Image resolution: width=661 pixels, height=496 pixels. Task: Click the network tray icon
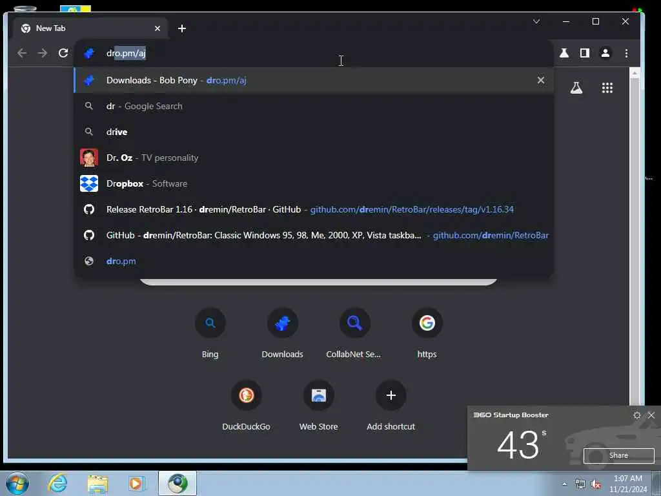(580, 484)
